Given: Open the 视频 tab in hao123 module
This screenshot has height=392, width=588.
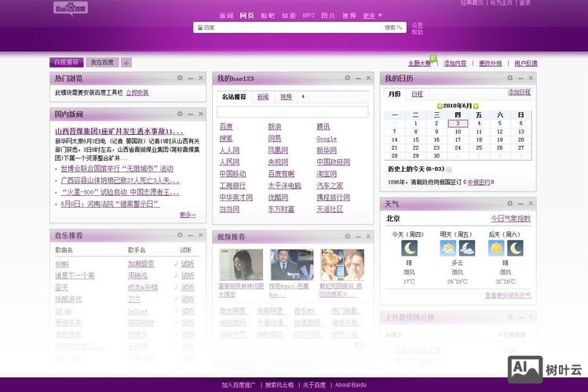Looking at the screenshot, I should [x=286, y=96].
